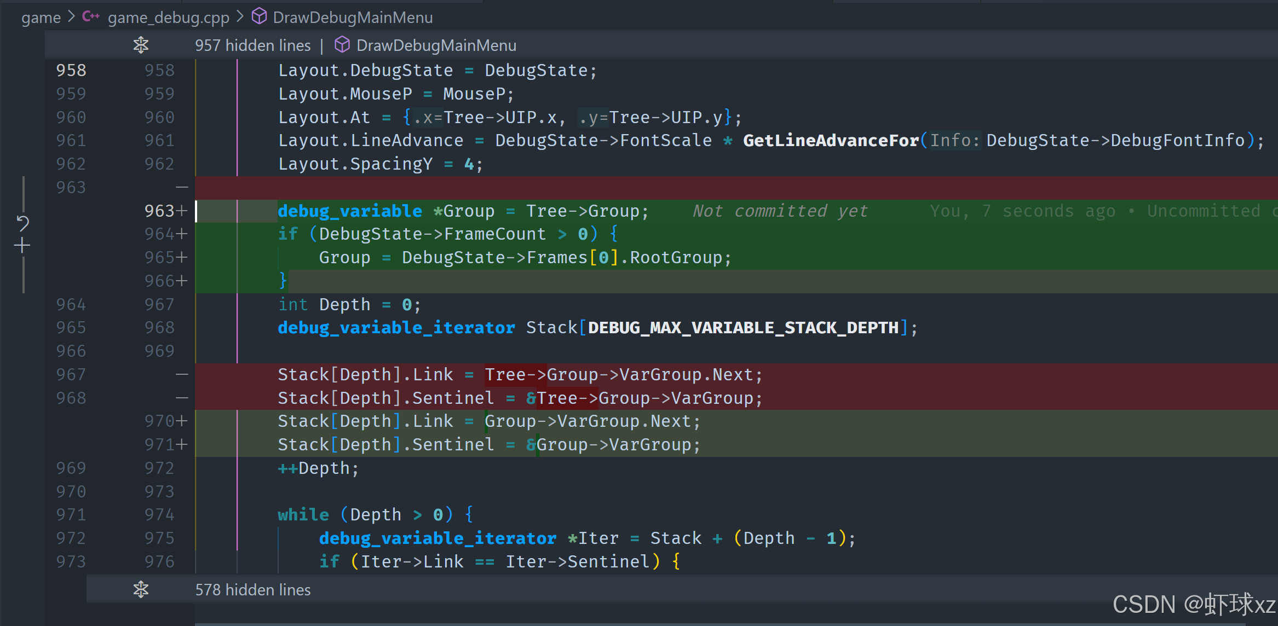Click the unfold icon beside 957 hidden lines
Viewport: 1278px width, 626px height.
click(141, 45)
